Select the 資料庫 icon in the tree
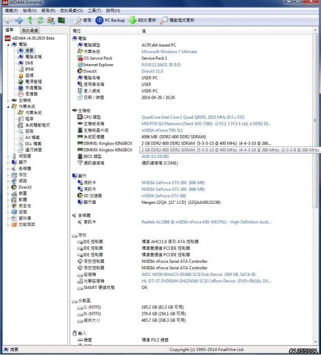Image resolution: width=321 pixels, height=355 pixels. pos(14,218)
